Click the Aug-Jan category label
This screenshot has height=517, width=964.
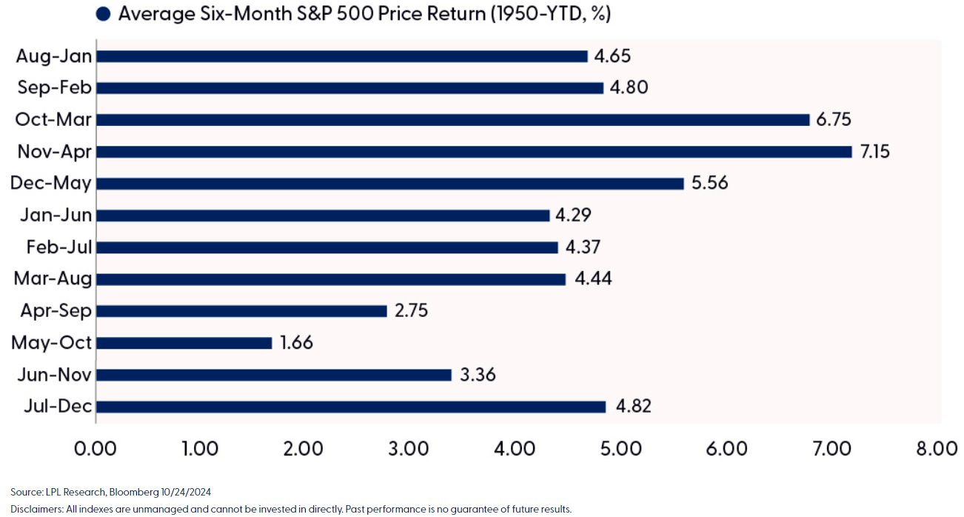click(55, 56)
